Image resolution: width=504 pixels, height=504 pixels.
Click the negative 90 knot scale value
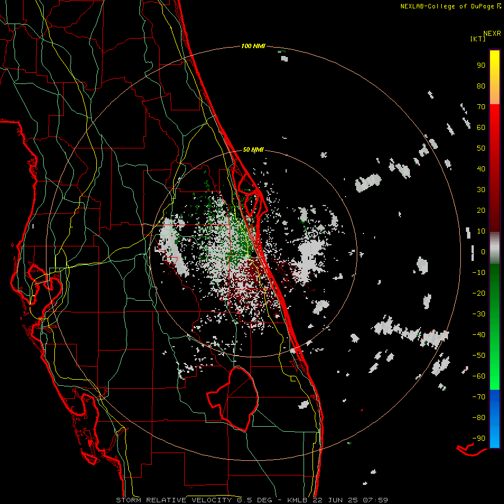(x=479, y=438)
